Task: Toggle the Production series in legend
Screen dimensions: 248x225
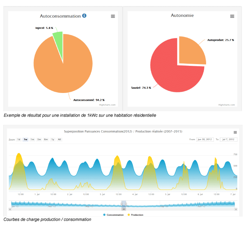Action: [135, 215]
